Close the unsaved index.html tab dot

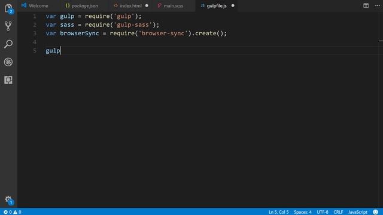point(147,5)
